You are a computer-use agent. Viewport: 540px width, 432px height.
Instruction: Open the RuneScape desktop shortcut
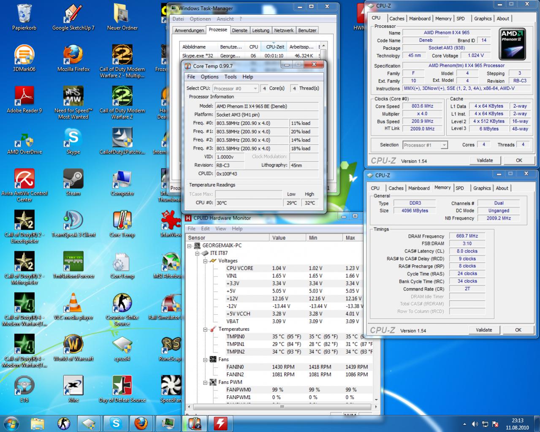coord(171,348)
